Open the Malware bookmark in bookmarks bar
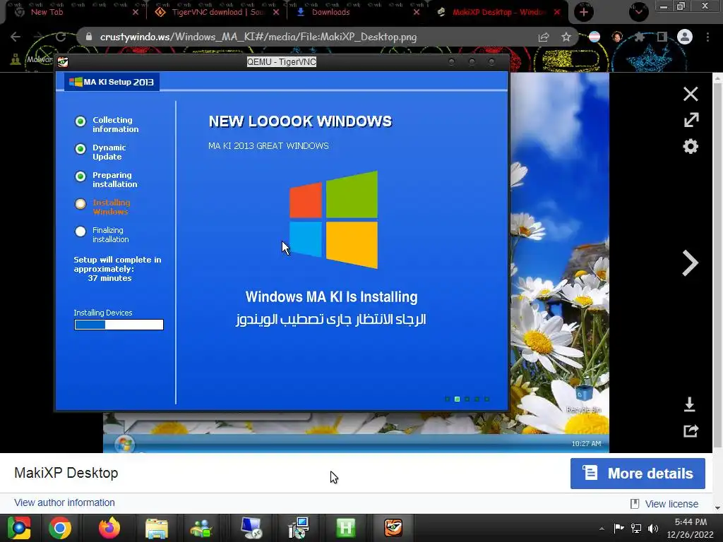This screenshot has height=542, width=723. coord(32,59)
